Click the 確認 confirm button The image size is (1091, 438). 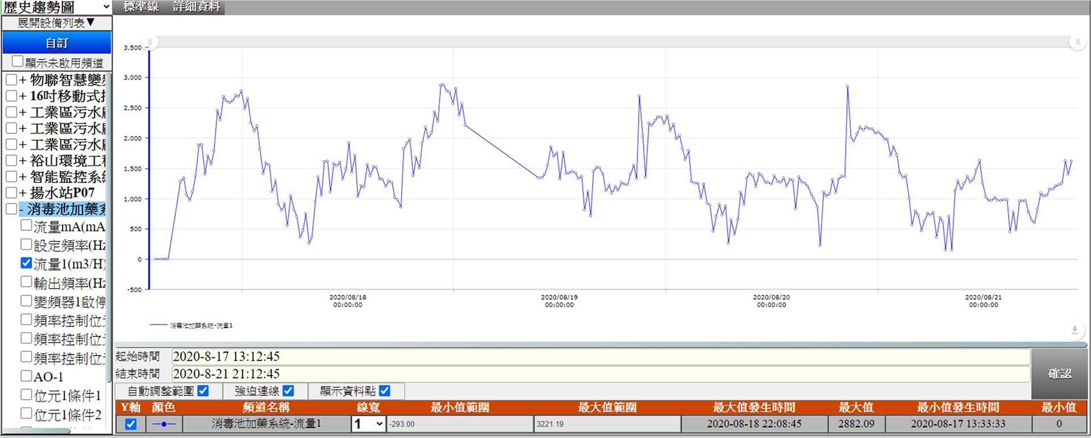tap(1060, 374)
